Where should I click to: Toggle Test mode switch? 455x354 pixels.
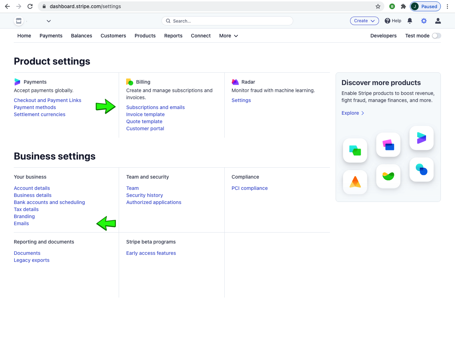(x=437, y=36)
